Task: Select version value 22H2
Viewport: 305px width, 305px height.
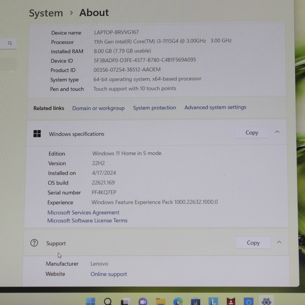Action: click(98, 163)
